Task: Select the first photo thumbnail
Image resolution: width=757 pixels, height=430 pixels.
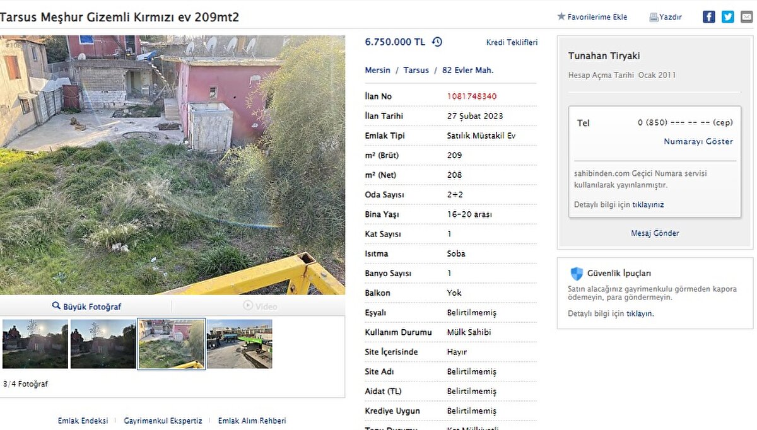Action: 35,344
